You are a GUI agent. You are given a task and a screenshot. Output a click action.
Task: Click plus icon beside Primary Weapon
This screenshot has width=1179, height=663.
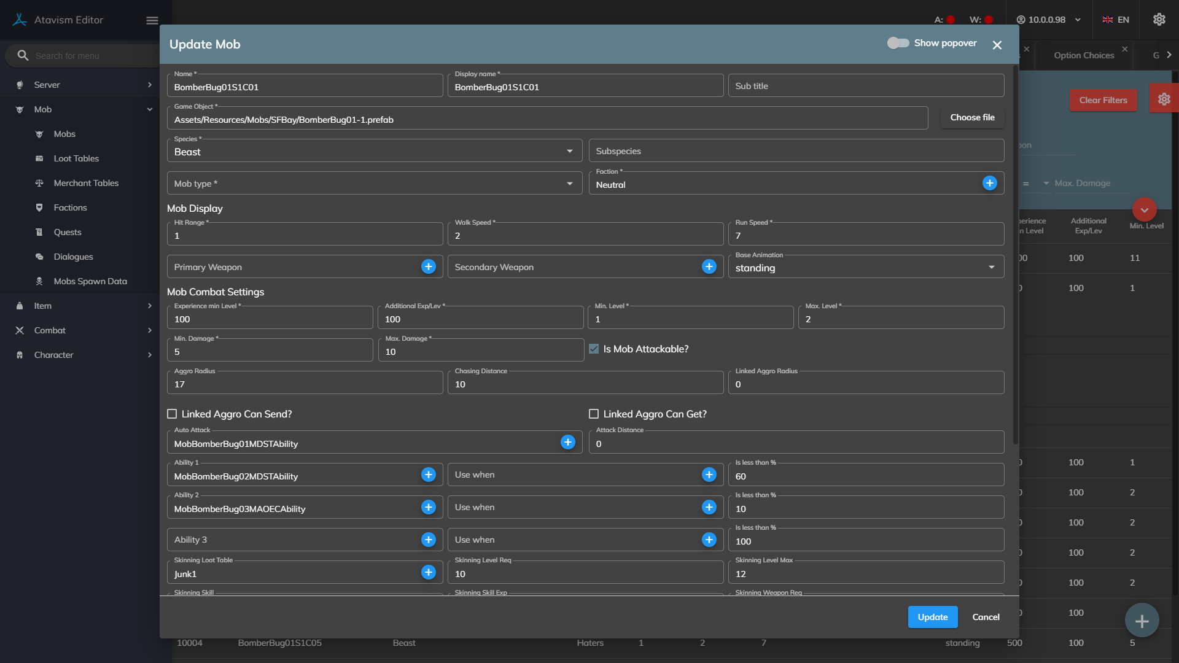coord(428,266)
